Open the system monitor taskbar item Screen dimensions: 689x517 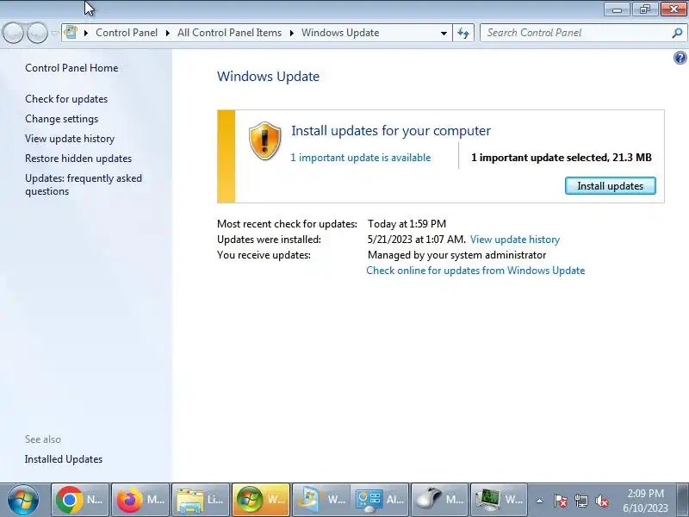499,500
